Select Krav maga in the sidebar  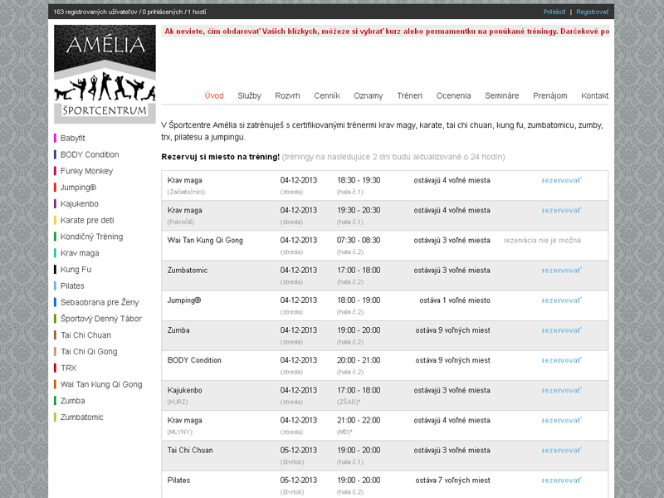80,253
